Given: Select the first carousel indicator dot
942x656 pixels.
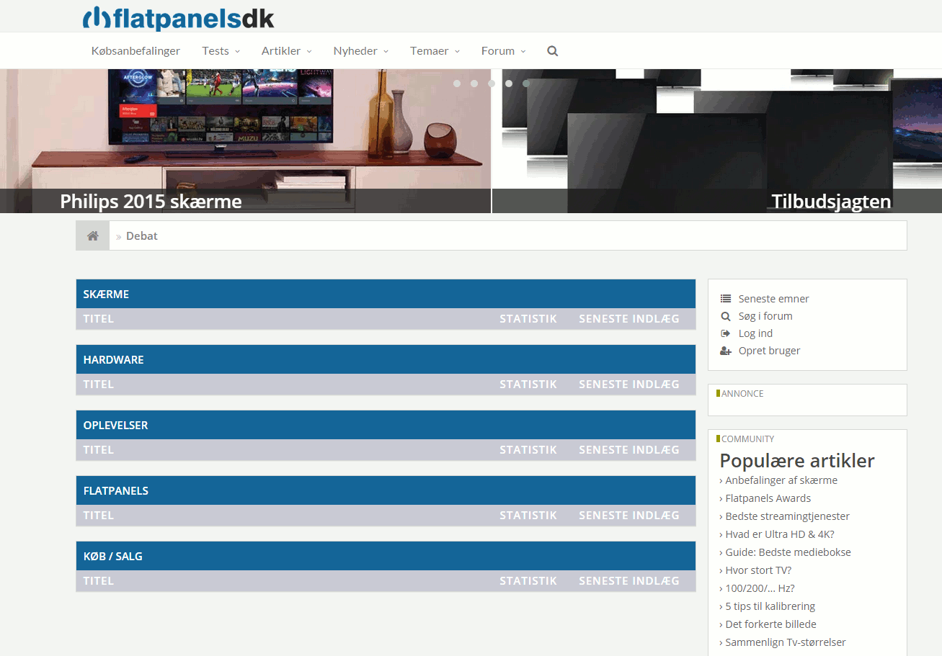Looking at the screenshot, I should click(x=457, y=84).
